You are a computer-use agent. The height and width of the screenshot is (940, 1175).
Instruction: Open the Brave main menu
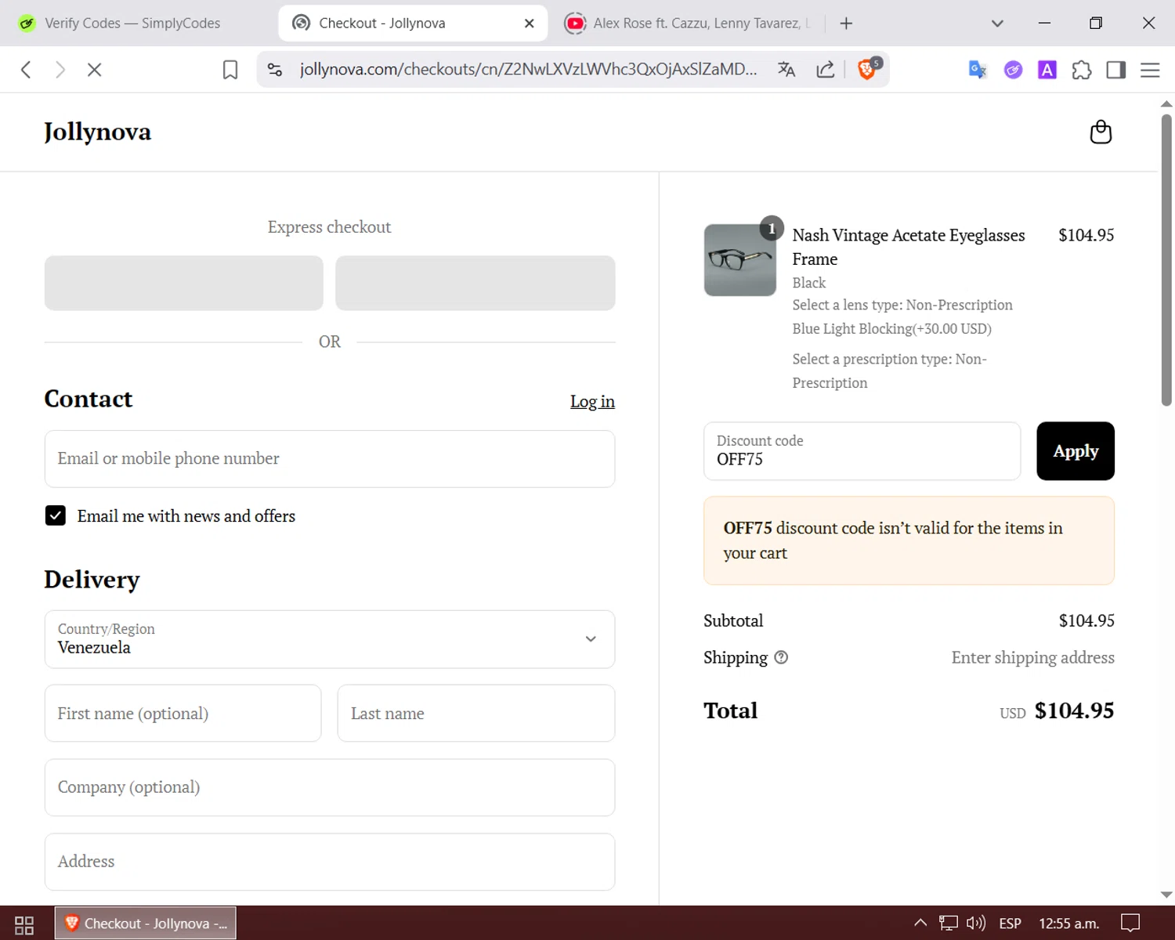point(1150,70)
